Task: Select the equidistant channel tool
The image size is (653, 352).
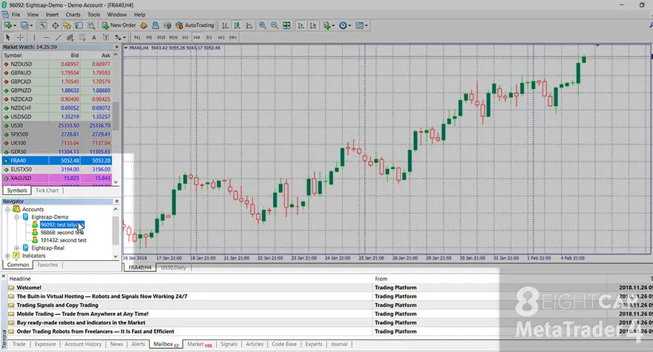Action: pos(70,38)
